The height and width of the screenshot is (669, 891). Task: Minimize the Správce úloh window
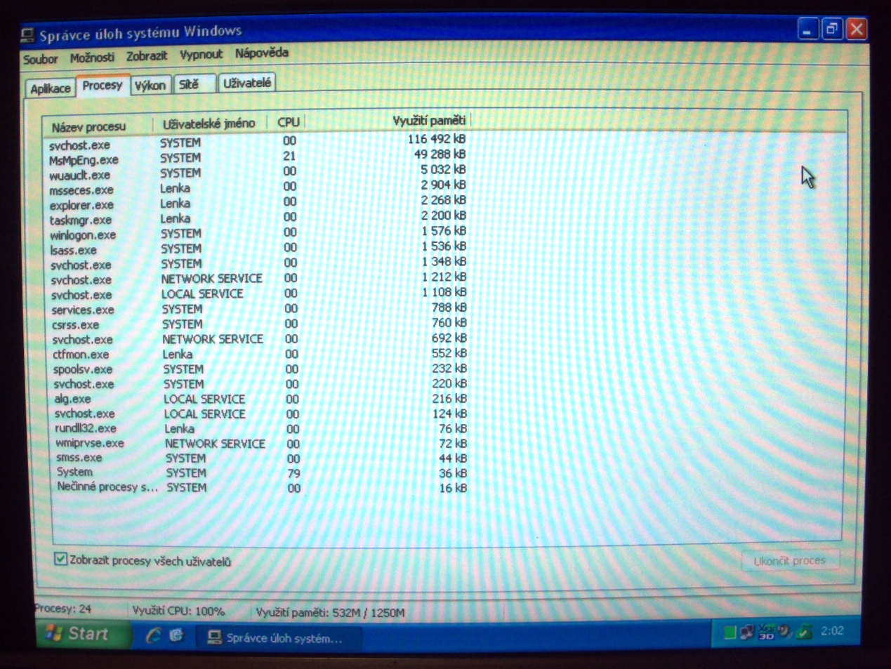[x=808, y=30]
